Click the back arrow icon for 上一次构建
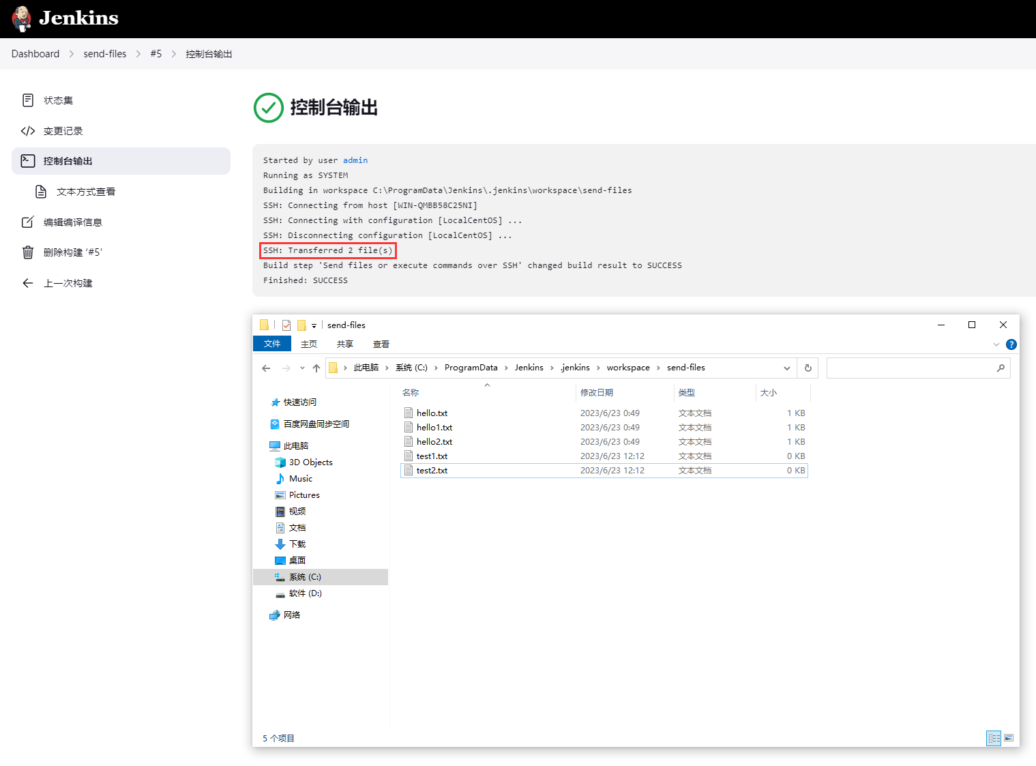 click(x=27, y=282)
